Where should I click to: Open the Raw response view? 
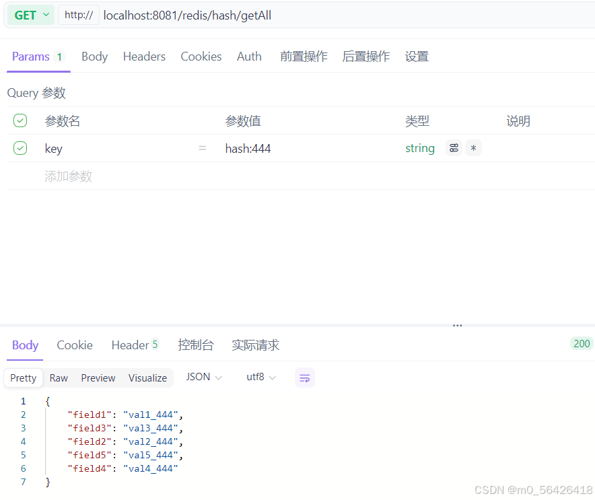[58, 378]
